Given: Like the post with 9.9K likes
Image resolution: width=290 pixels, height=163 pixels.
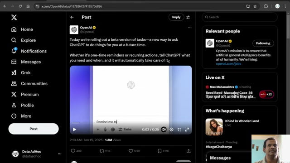Looking at the screenshot, I should [x=131, y=151].
